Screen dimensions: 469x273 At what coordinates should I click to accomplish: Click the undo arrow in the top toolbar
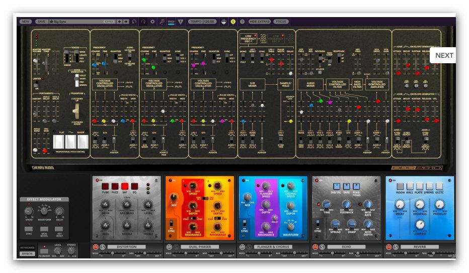(134, 22)
